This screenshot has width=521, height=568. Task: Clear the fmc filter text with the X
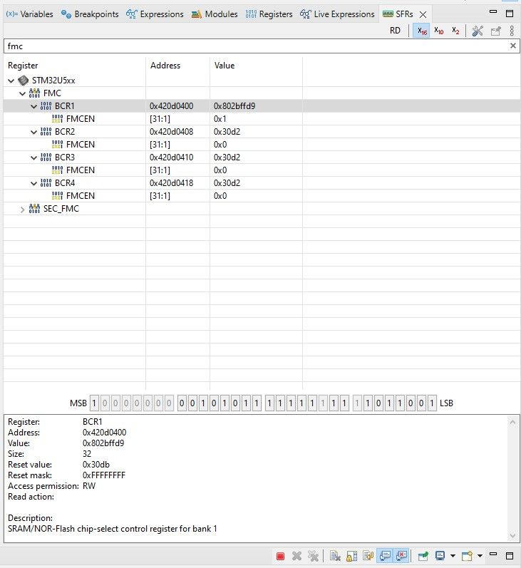coord(512,46)
